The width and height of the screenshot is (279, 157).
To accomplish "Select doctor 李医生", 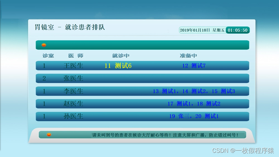I will click(73, 91).
